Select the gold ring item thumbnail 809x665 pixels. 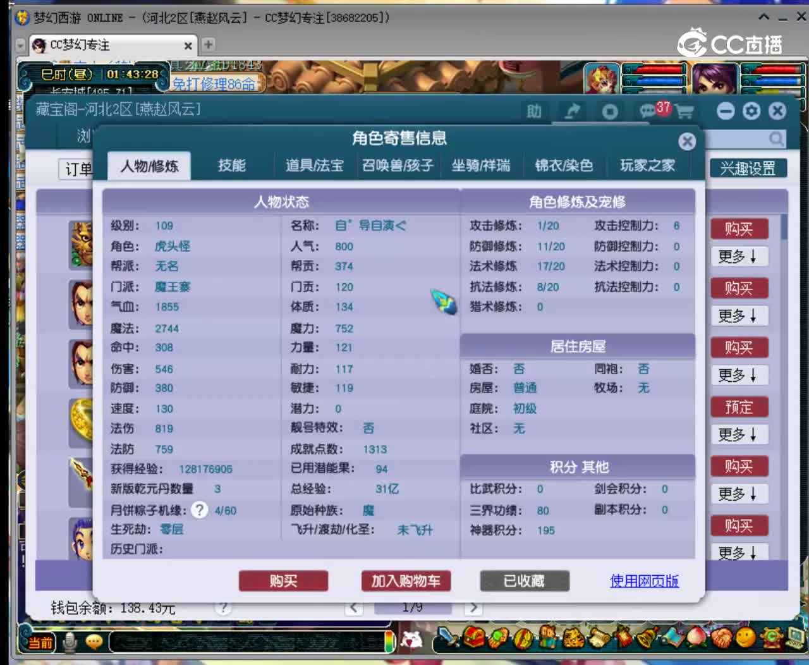click(81, 422)
